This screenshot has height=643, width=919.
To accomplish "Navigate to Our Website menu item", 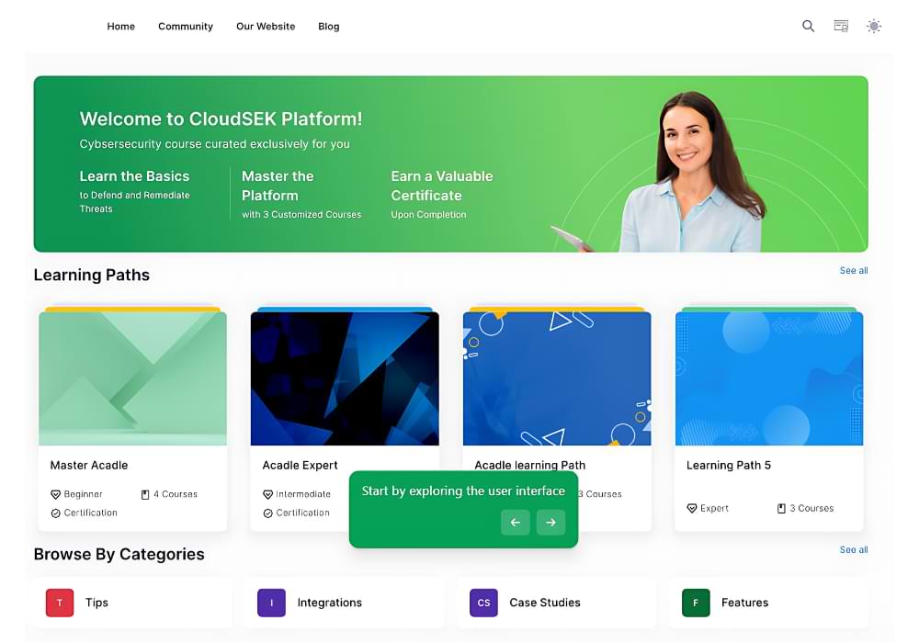I will [x=266, y=27].
